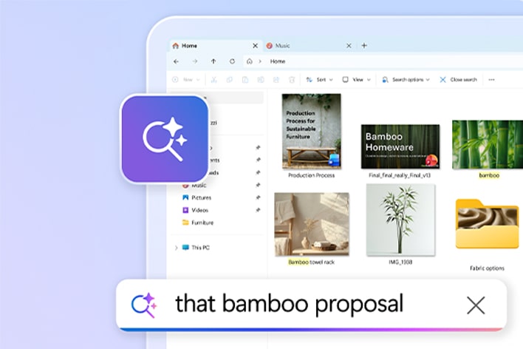Open the See more ellipsis menu
The height and width of the screenshot is (349, 523).
[x=491, y=79]
